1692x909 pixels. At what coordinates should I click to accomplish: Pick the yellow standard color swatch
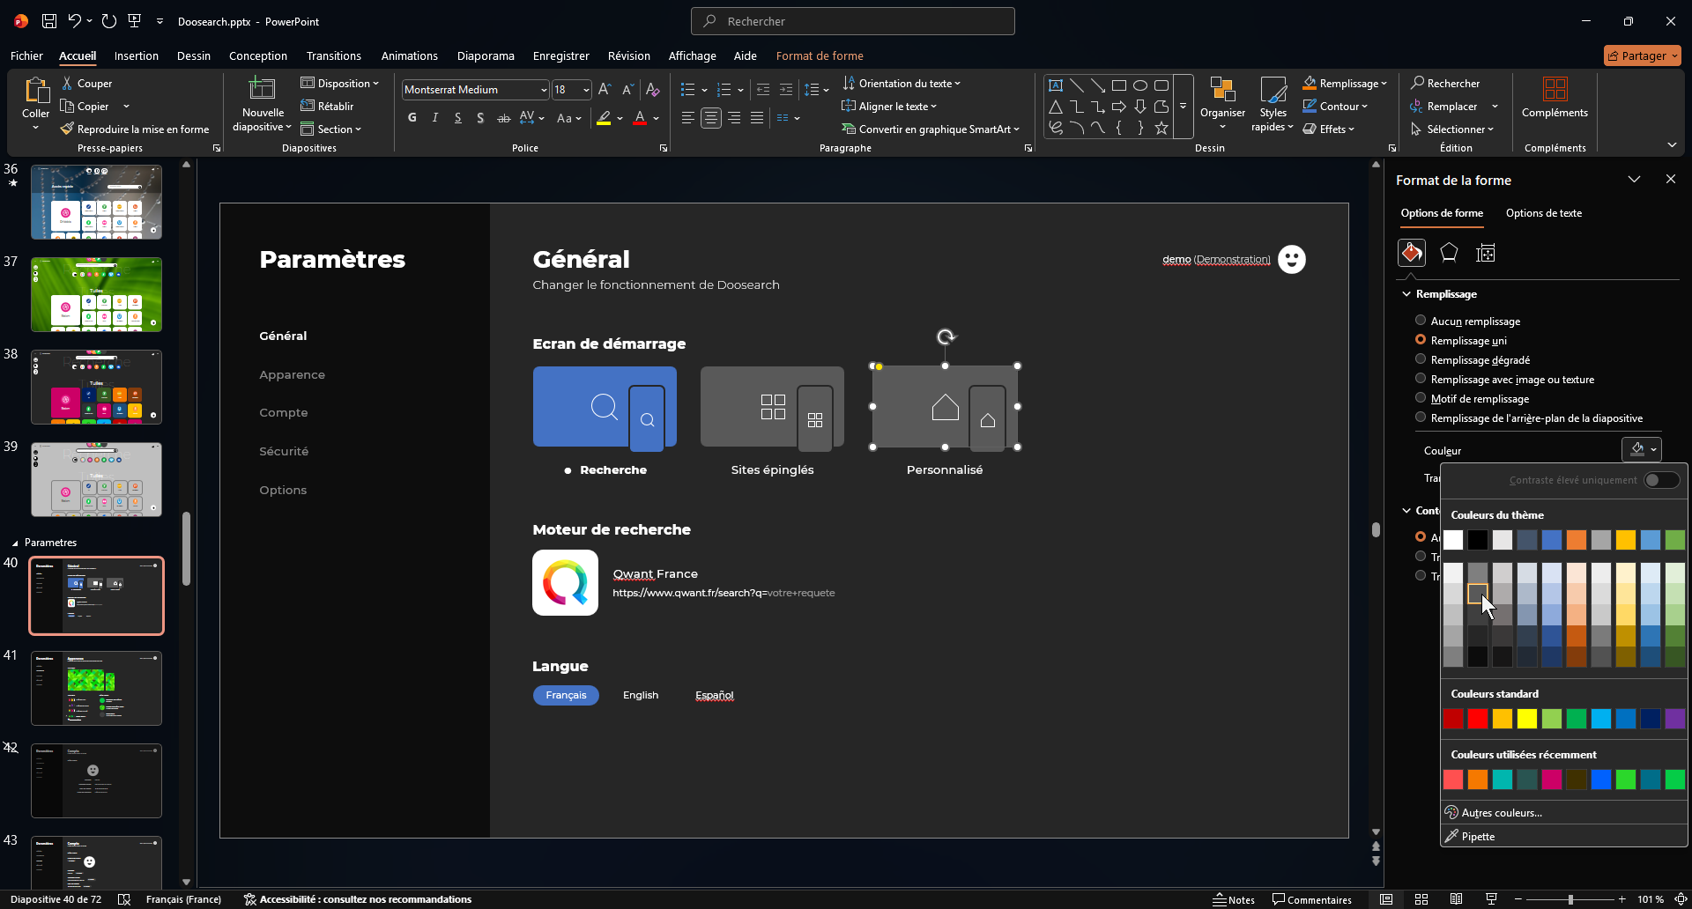[x=1527, y=720]
